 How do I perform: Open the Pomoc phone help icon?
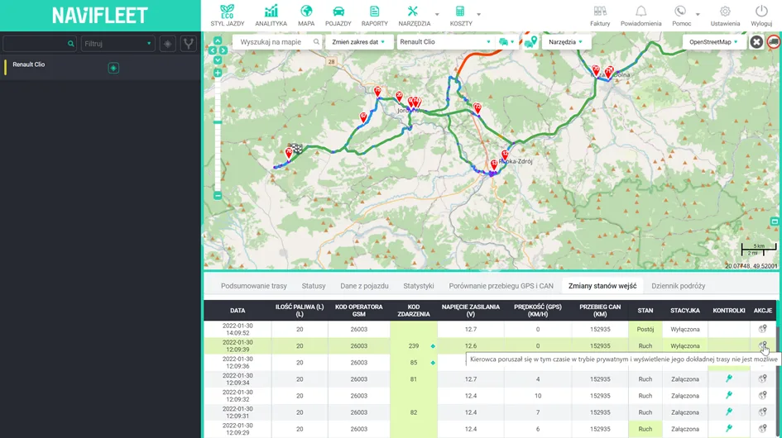point(681,16)
